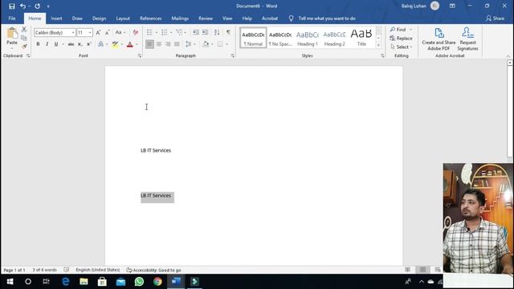
Task: Align text to the right
Action: pyautogui.click(x=168, y=44)
